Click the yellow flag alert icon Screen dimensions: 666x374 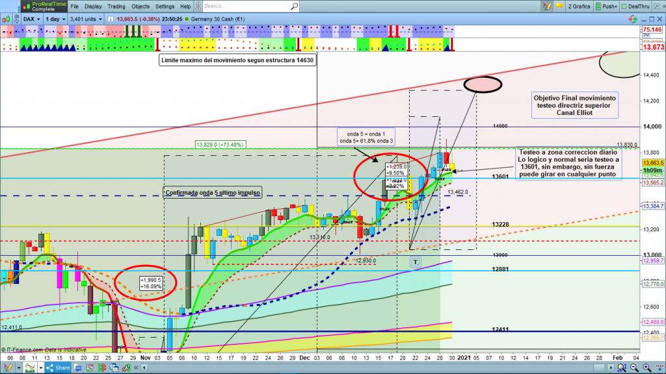tap(558, 6)
